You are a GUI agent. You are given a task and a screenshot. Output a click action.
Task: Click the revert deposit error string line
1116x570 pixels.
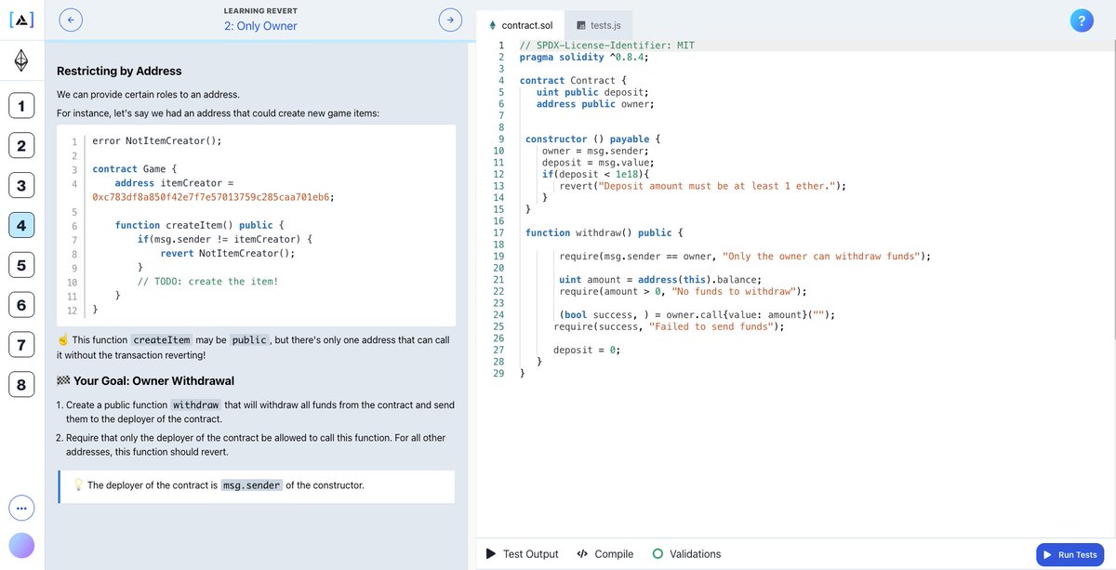(702, 186)
